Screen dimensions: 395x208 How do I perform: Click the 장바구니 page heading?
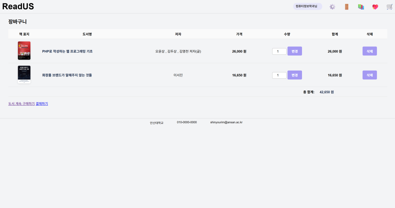[17, 22]
